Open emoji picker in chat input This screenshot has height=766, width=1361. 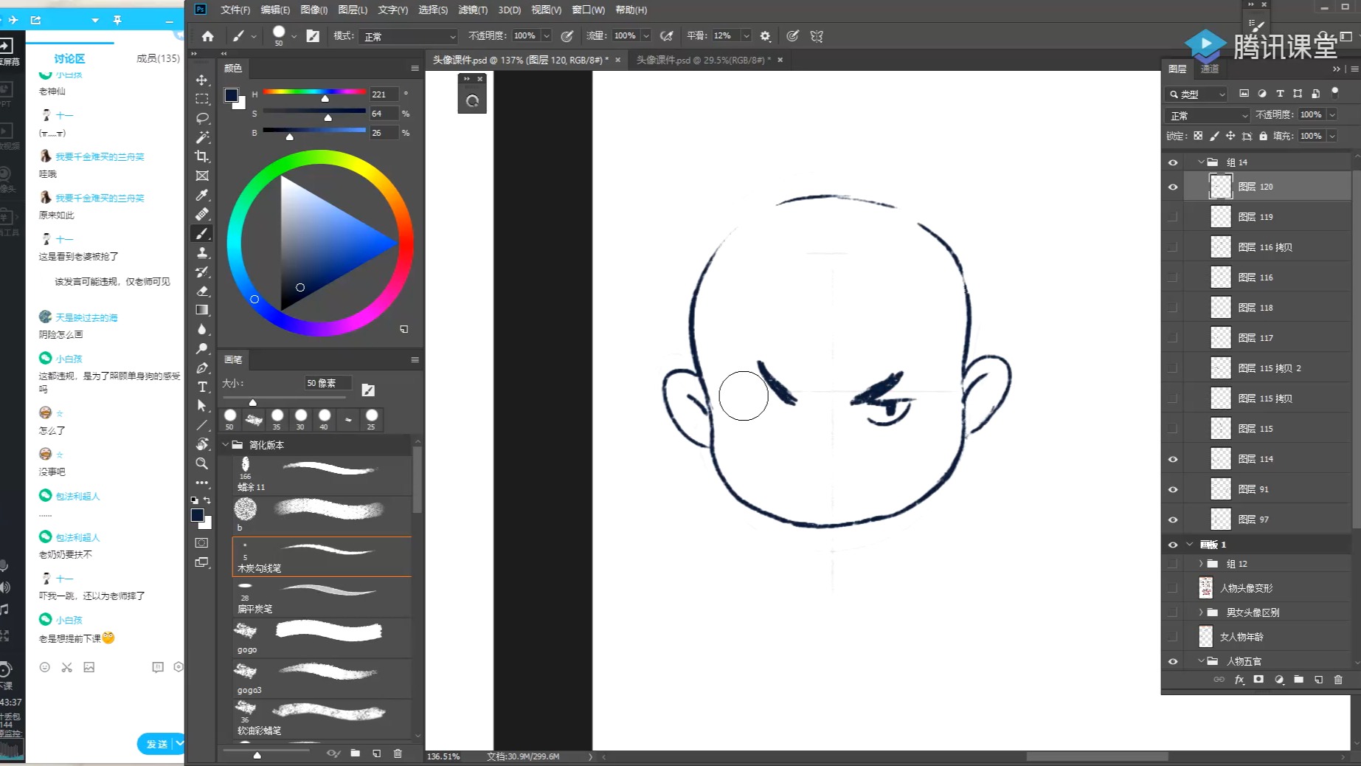point(45,667)
